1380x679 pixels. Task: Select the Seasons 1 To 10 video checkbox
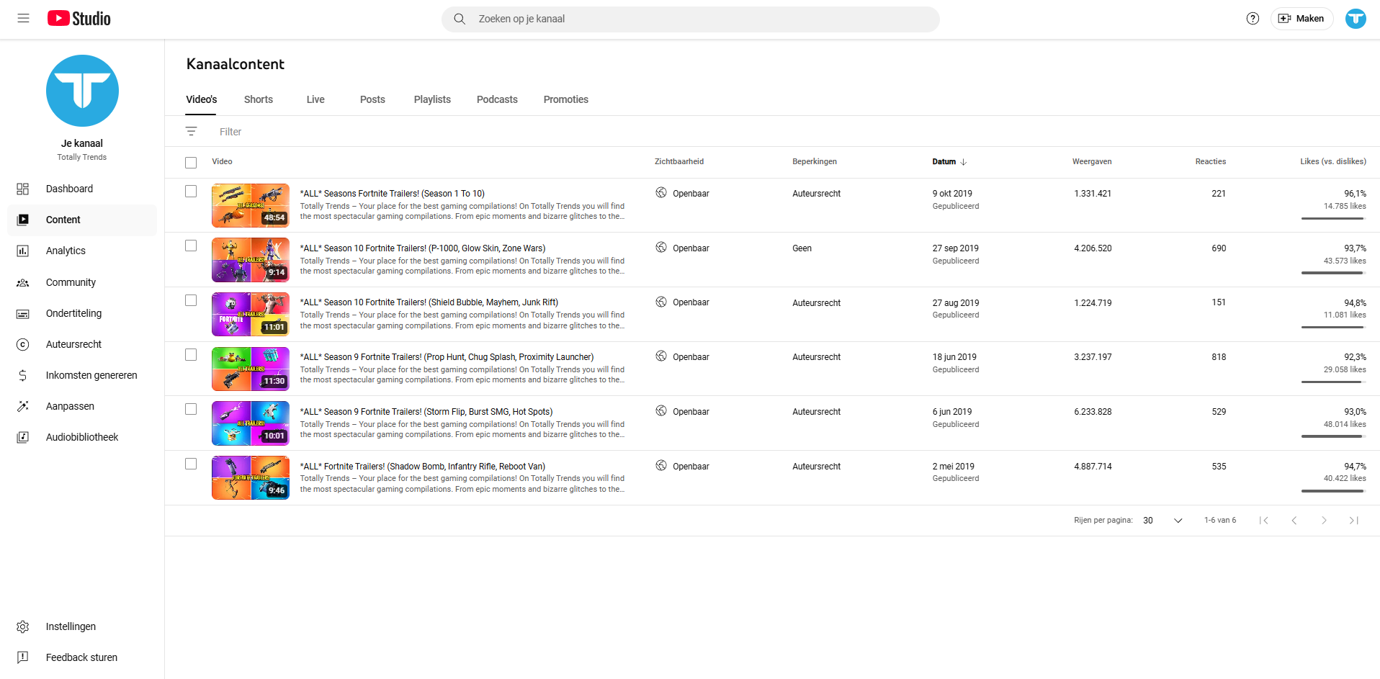tap(191, 191)
